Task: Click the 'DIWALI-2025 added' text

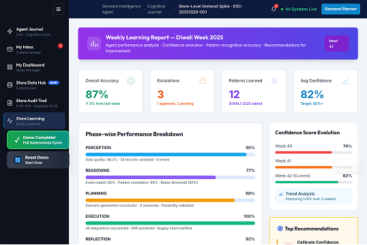Action: click(x=246, y=103)
